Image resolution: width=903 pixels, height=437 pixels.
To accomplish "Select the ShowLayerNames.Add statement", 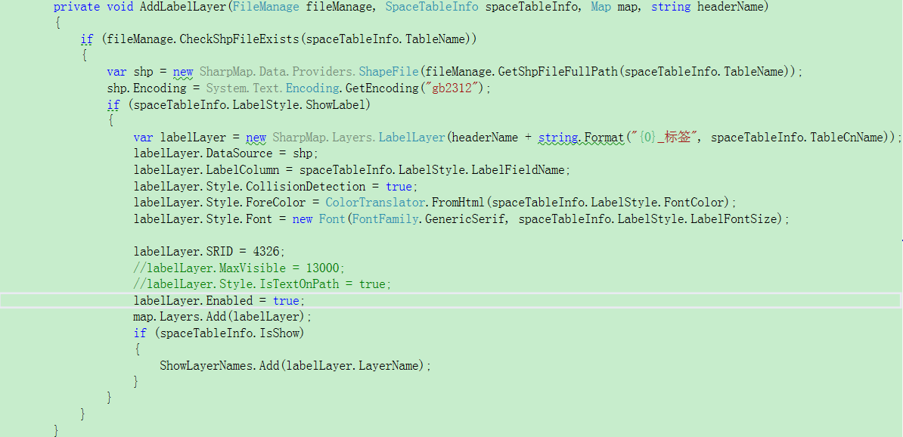I will (x=293, y=365).
